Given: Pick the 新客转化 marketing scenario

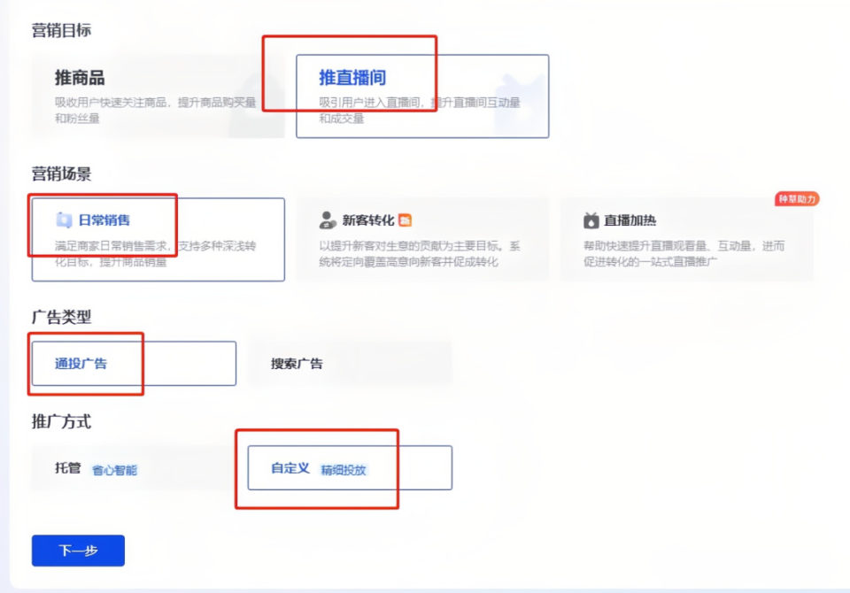Looking at the screenshot, I should [x=422, y=240].
